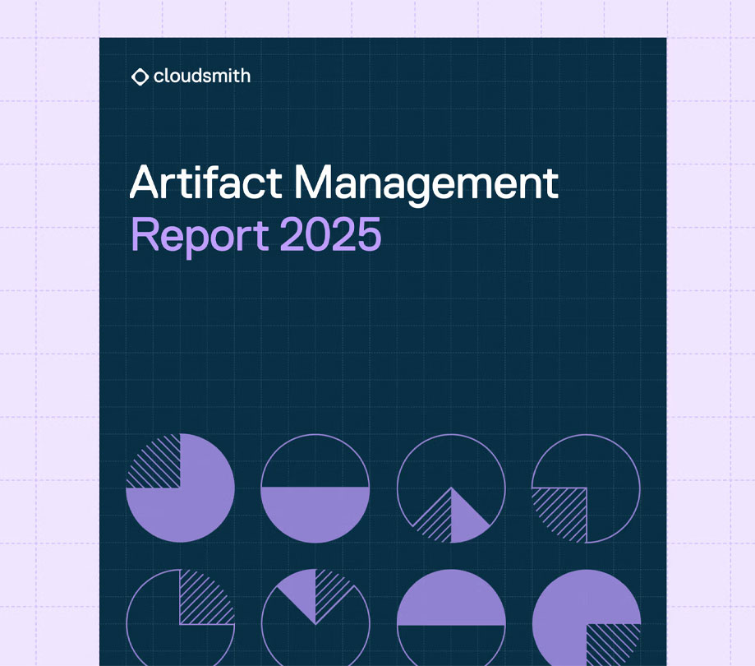755x666 pixels.
Task: Click the outlined circle with hatched upper-right quarter
Action: coord(180,617)
